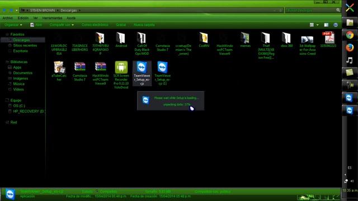Click the change view icon in the toolbar
This screenshot has width=358, height=201.
coord(312,25)
